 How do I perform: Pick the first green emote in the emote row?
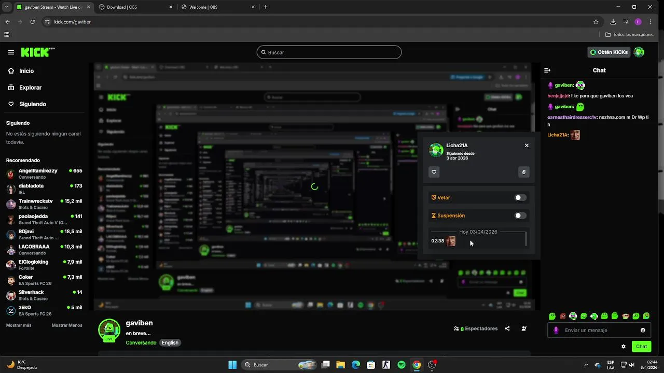pyautogui.click(x=552, y=316)
